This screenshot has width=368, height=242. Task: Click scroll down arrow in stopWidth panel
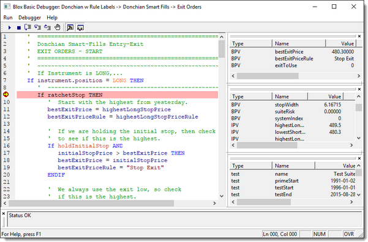(x=359, y=138)
